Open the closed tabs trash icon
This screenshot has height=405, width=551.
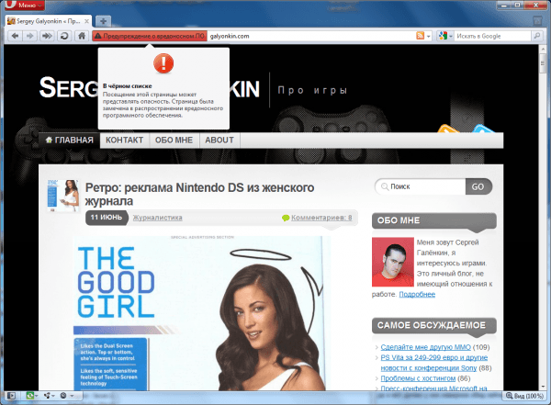coord(537,21)
